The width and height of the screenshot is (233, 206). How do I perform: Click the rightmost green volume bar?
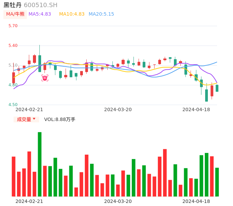[217, 182]
